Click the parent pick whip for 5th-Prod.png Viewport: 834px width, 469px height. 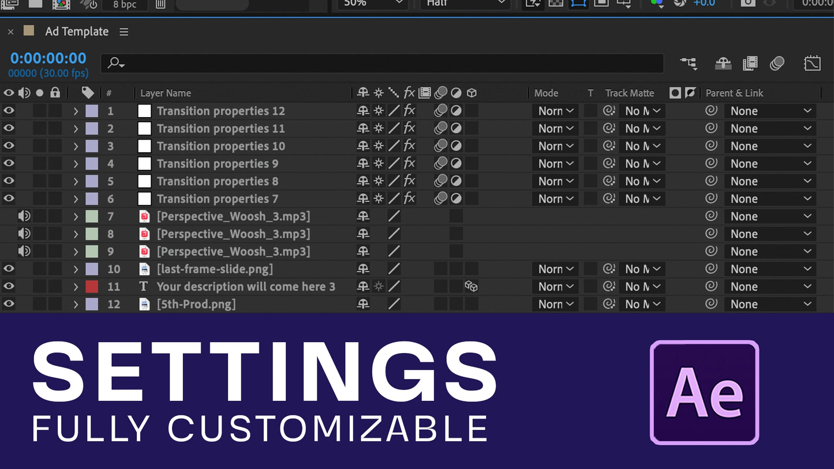pyautogui.click(x=712, y=304)
